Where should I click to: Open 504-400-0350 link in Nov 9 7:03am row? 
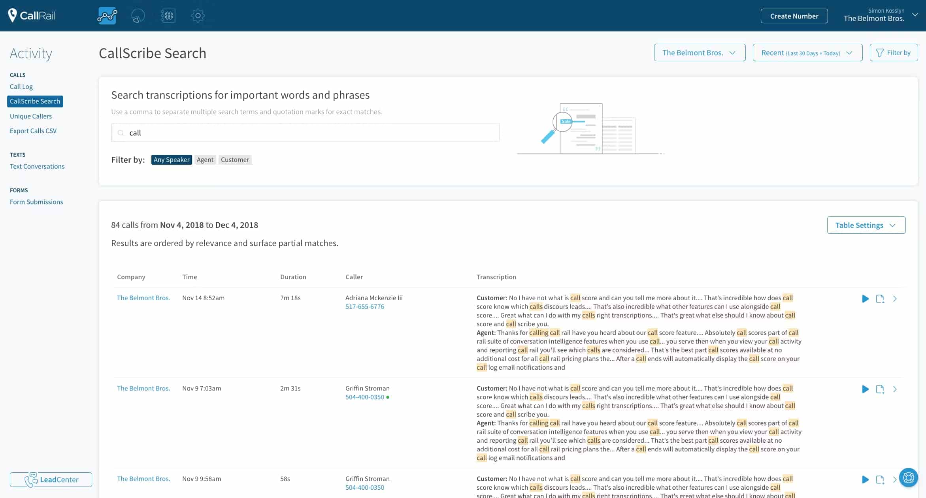tap(365, 397)
